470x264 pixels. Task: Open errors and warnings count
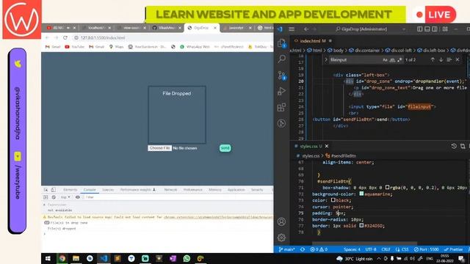click(319, 249)
